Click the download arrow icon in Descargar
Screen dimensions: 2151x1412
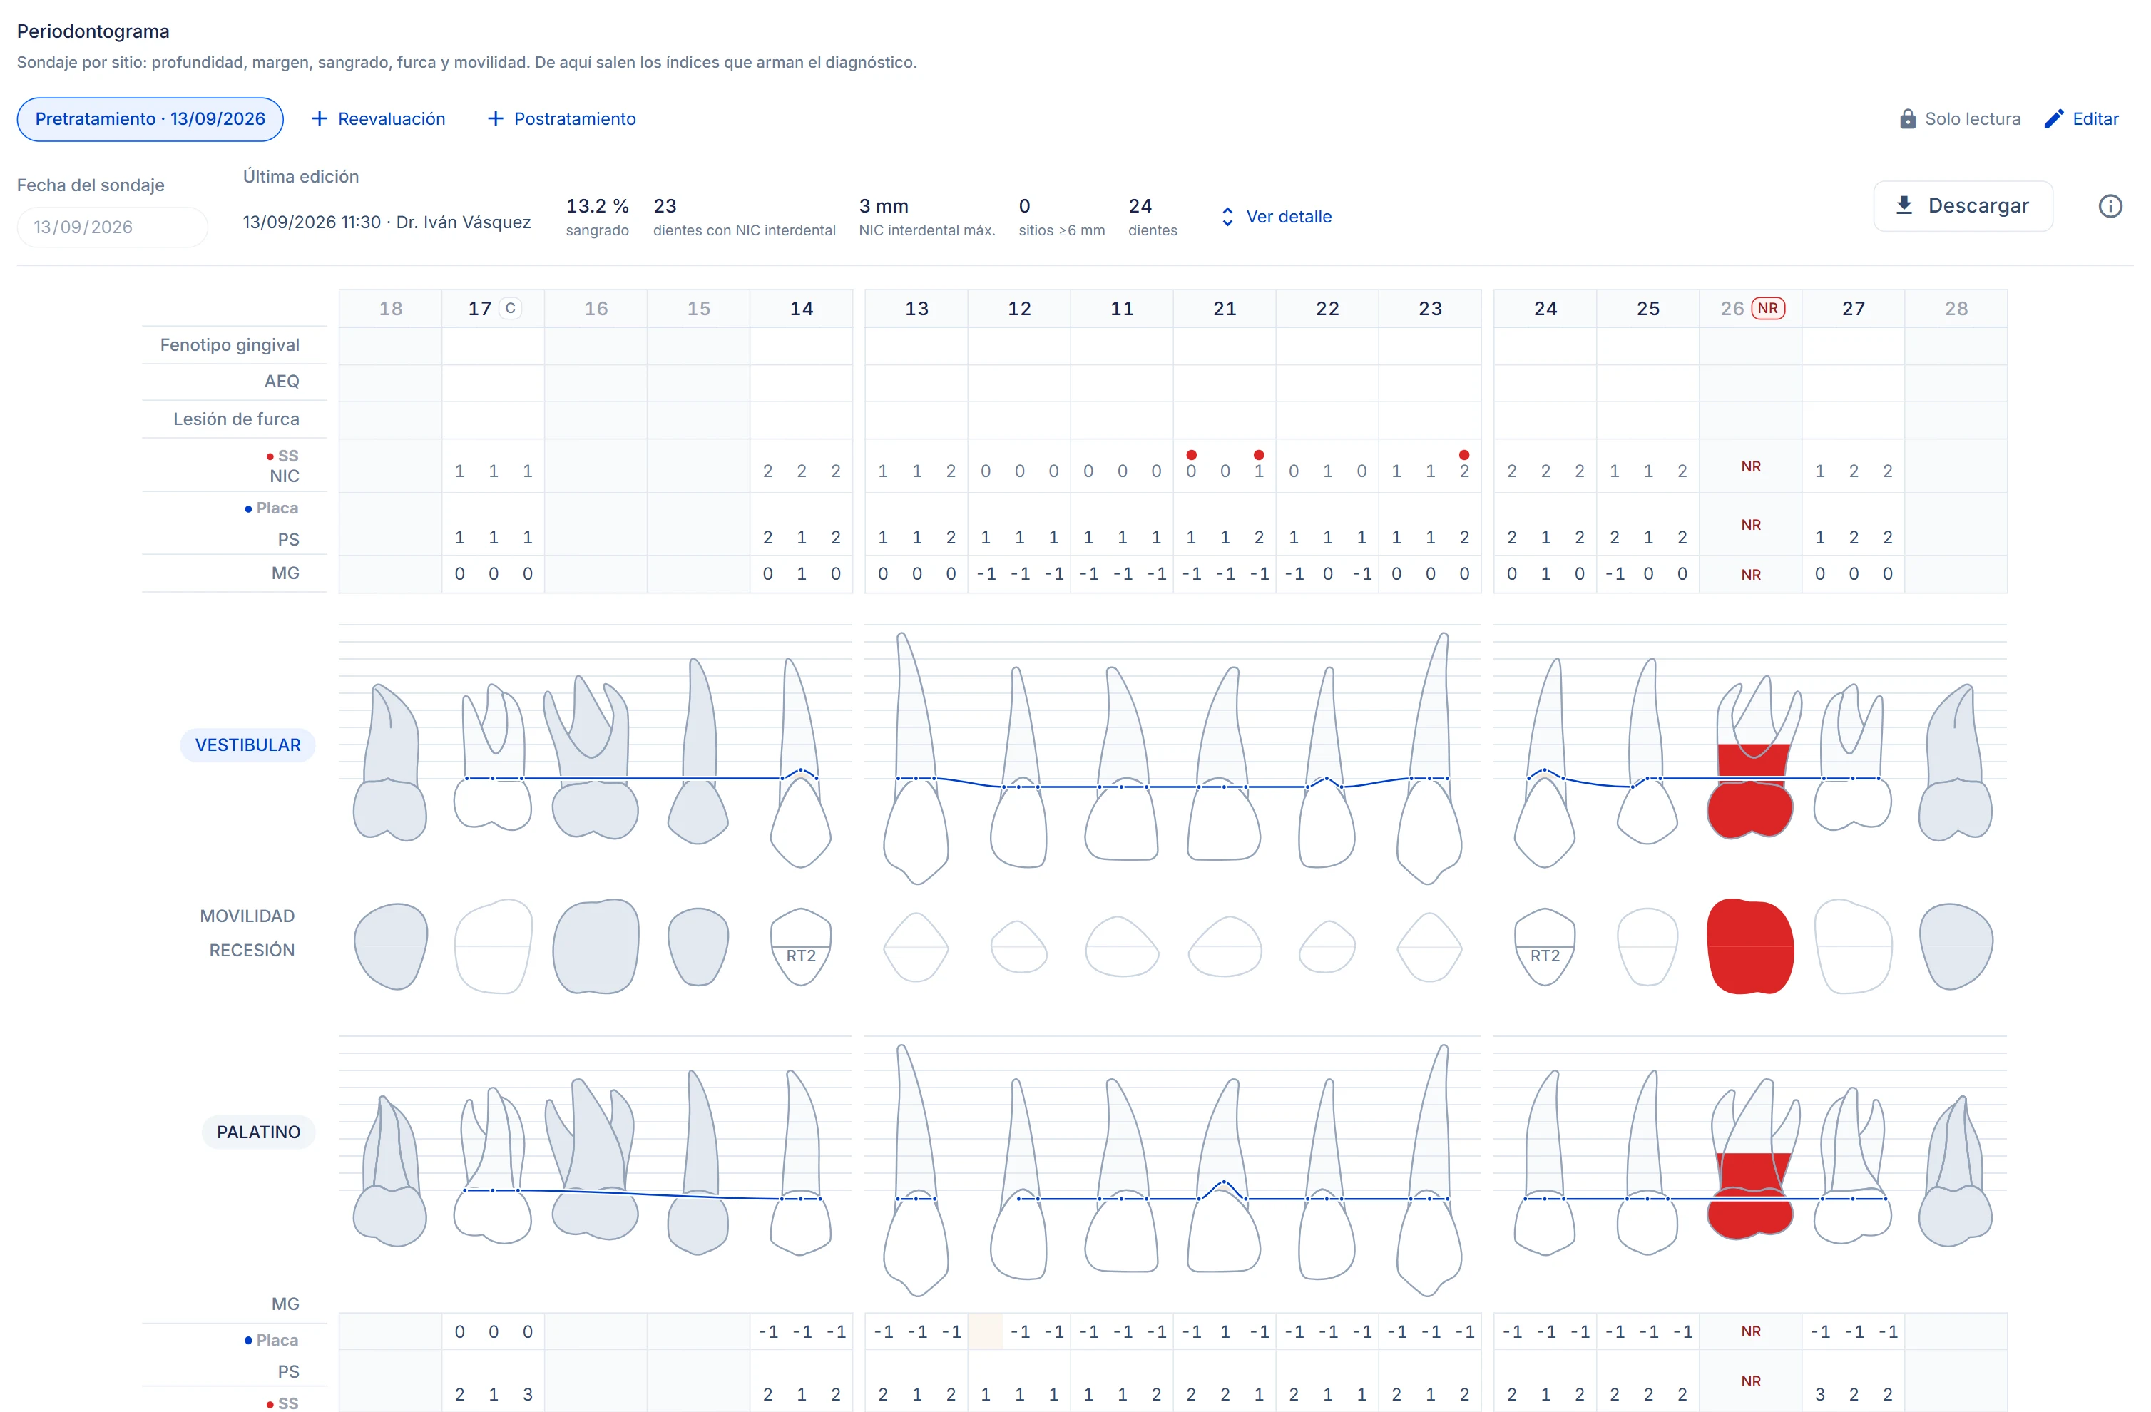[1904, 205]
